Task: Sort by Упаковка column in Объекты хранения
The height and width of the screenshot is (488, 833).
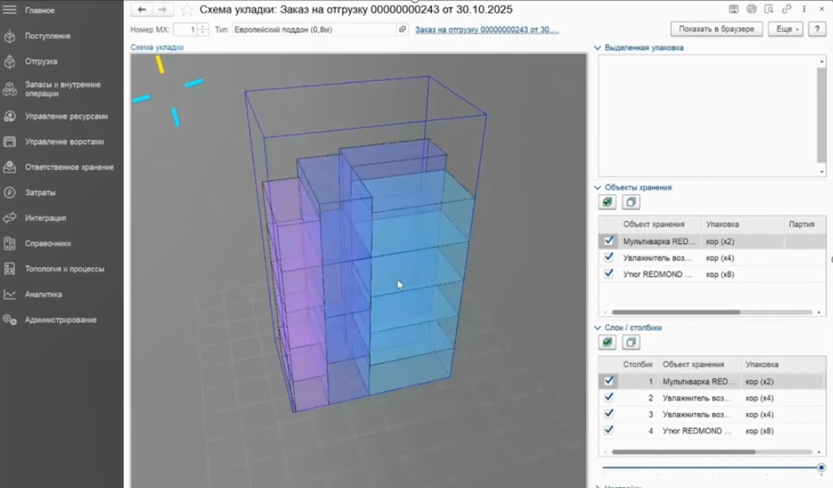Action: [x=742, y=224]
